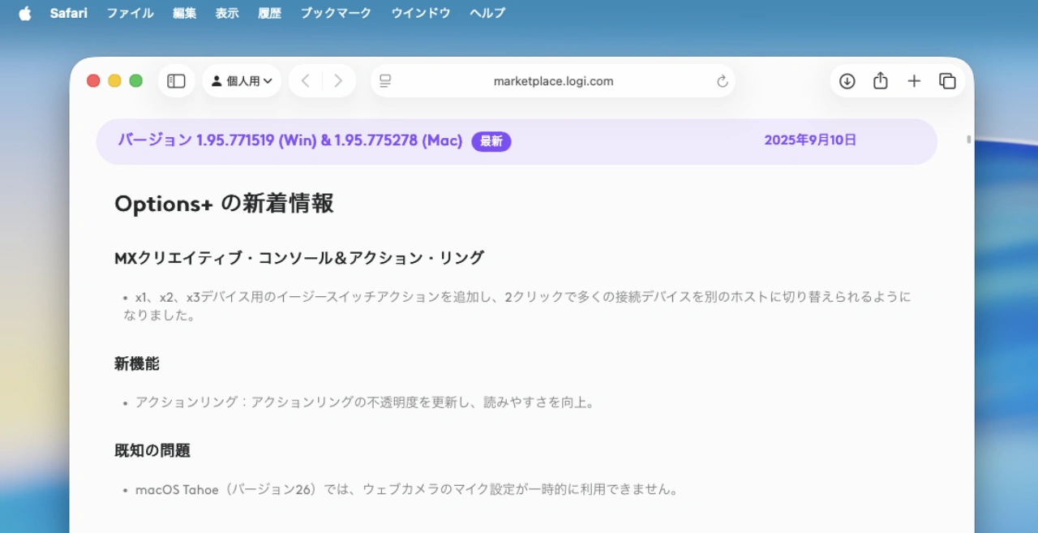Click the green zoom traffic light

point(135,80)
